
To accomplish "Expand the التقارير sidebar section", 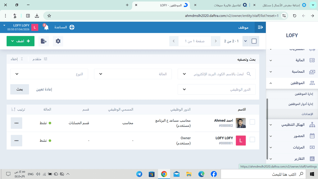I will click(x=271, y=159).
